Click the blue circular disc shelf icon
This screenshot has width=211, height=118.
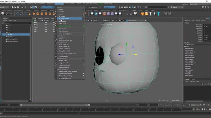coord(96,14)
